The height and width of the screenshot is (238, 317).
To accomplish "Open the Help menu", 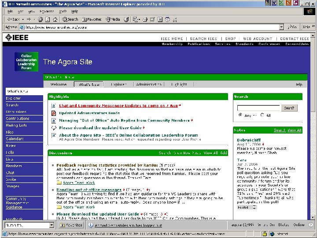I will click(x=74, y=11).
